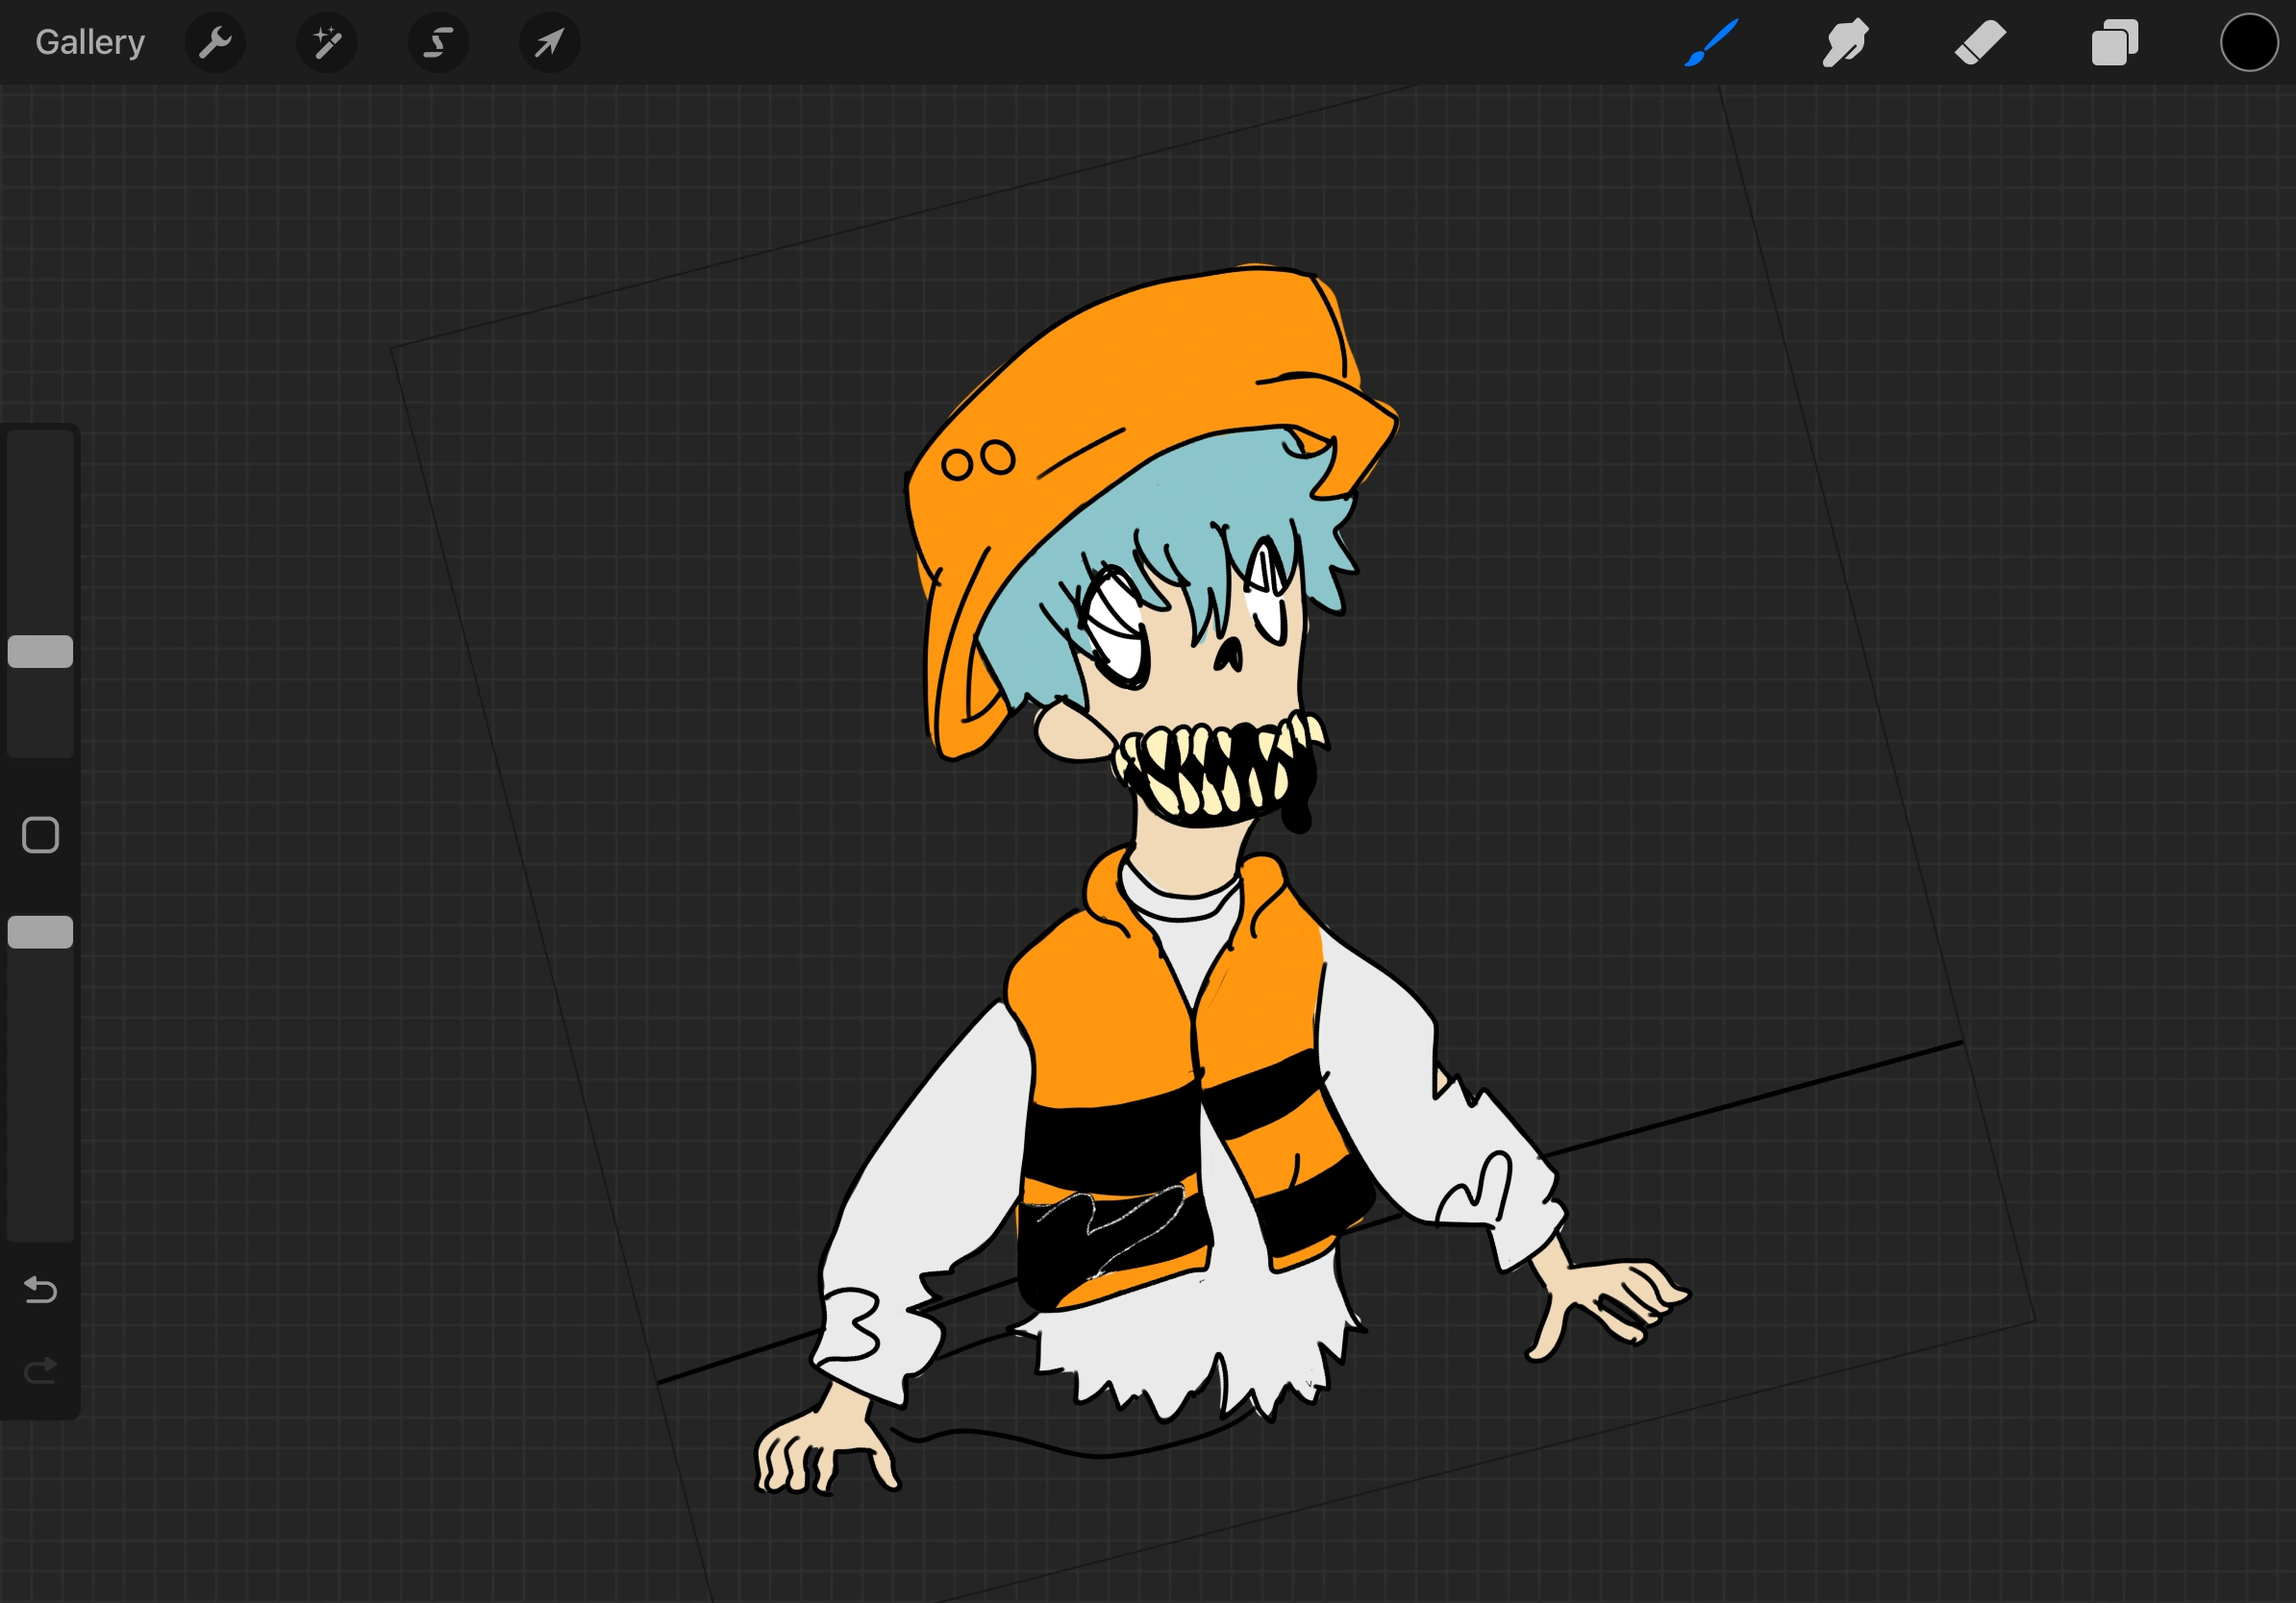Open the Adjustments magic wand menu
The height and width of the screenshot is (1603, 2296).
coord(327,42)
